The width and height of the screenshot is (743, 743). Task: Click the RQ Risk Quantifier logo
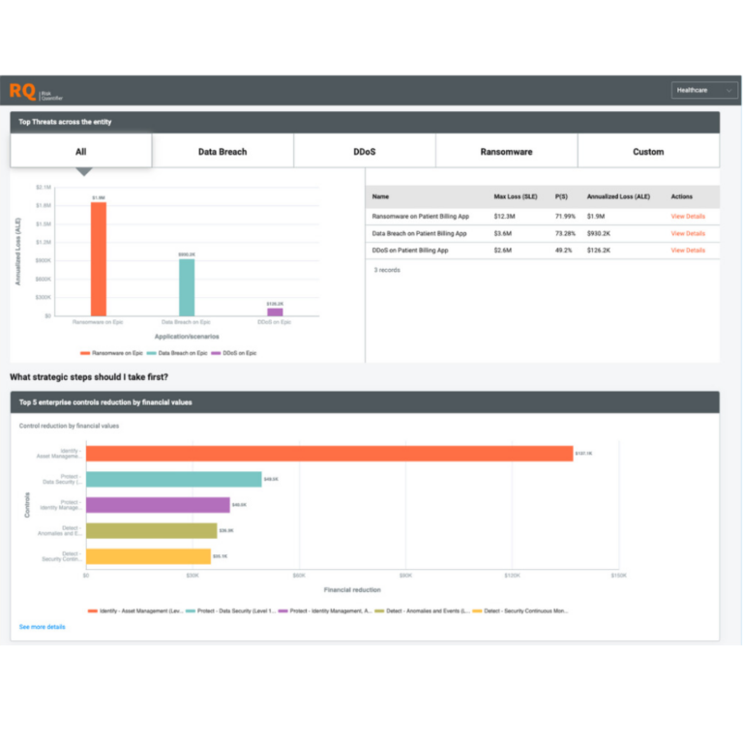click(36, 91)
